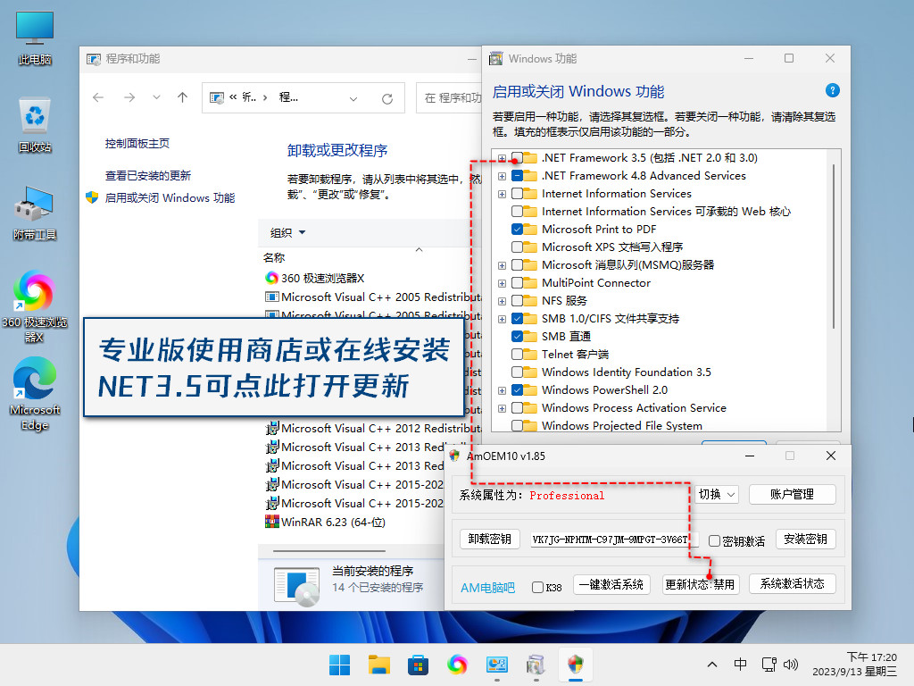This screenshot has width=914, height=686.
Task: Check the .NET Framework 3.5 checkbox
Action: tap(517, 158)
